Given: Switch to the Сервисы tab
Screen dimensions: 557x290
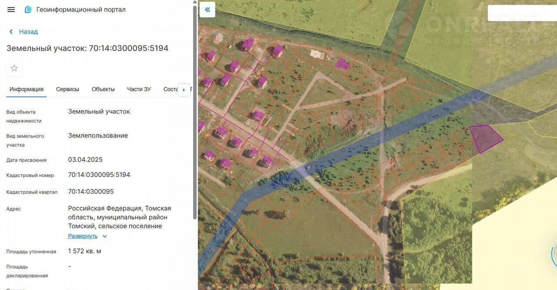Looking at the screenshot, I should point(67,89).
